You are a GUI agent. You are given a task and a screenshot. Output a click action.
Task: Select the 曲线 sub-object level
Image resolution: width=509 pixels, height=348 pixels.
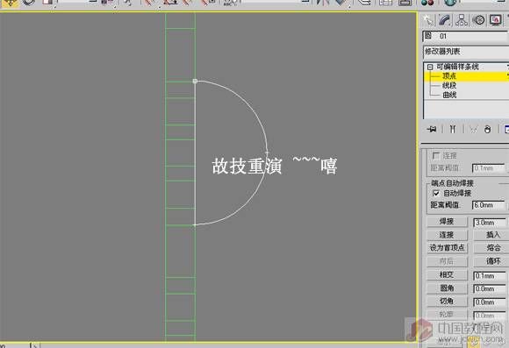[449, 95]
